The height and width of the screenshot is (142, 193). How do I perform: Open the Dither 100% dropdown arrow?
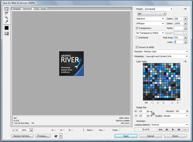point(185,24)
